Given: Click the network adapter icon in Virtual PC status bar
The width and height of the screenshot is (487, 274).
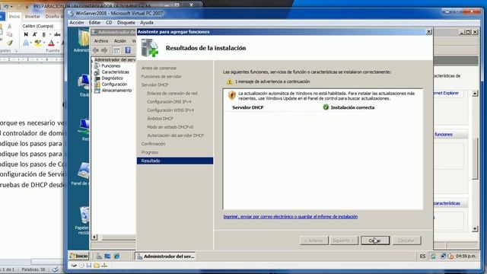Looking at the screenshot, I should click(104, 266).
